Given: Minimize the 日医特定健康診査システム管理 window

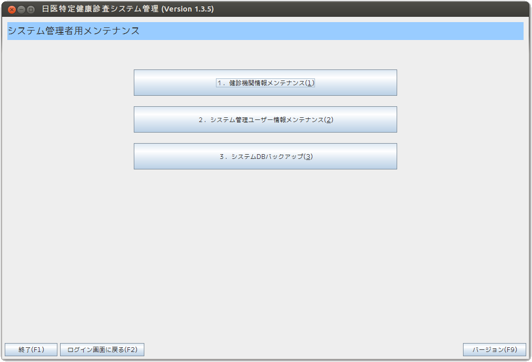Looking at the screenshot, I should [22, 9].
